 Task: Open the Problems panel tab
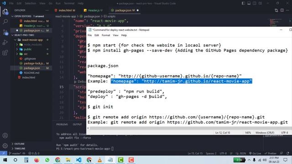[62, 124]
